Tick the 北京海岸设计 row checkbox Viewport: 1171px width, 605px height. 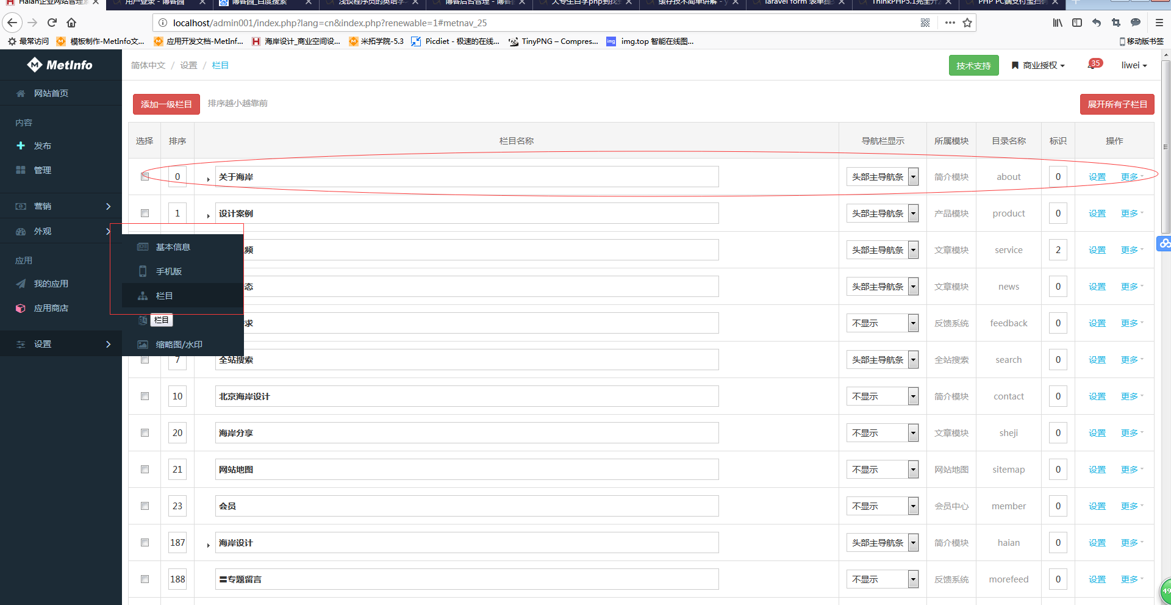(x=145, y=396)
